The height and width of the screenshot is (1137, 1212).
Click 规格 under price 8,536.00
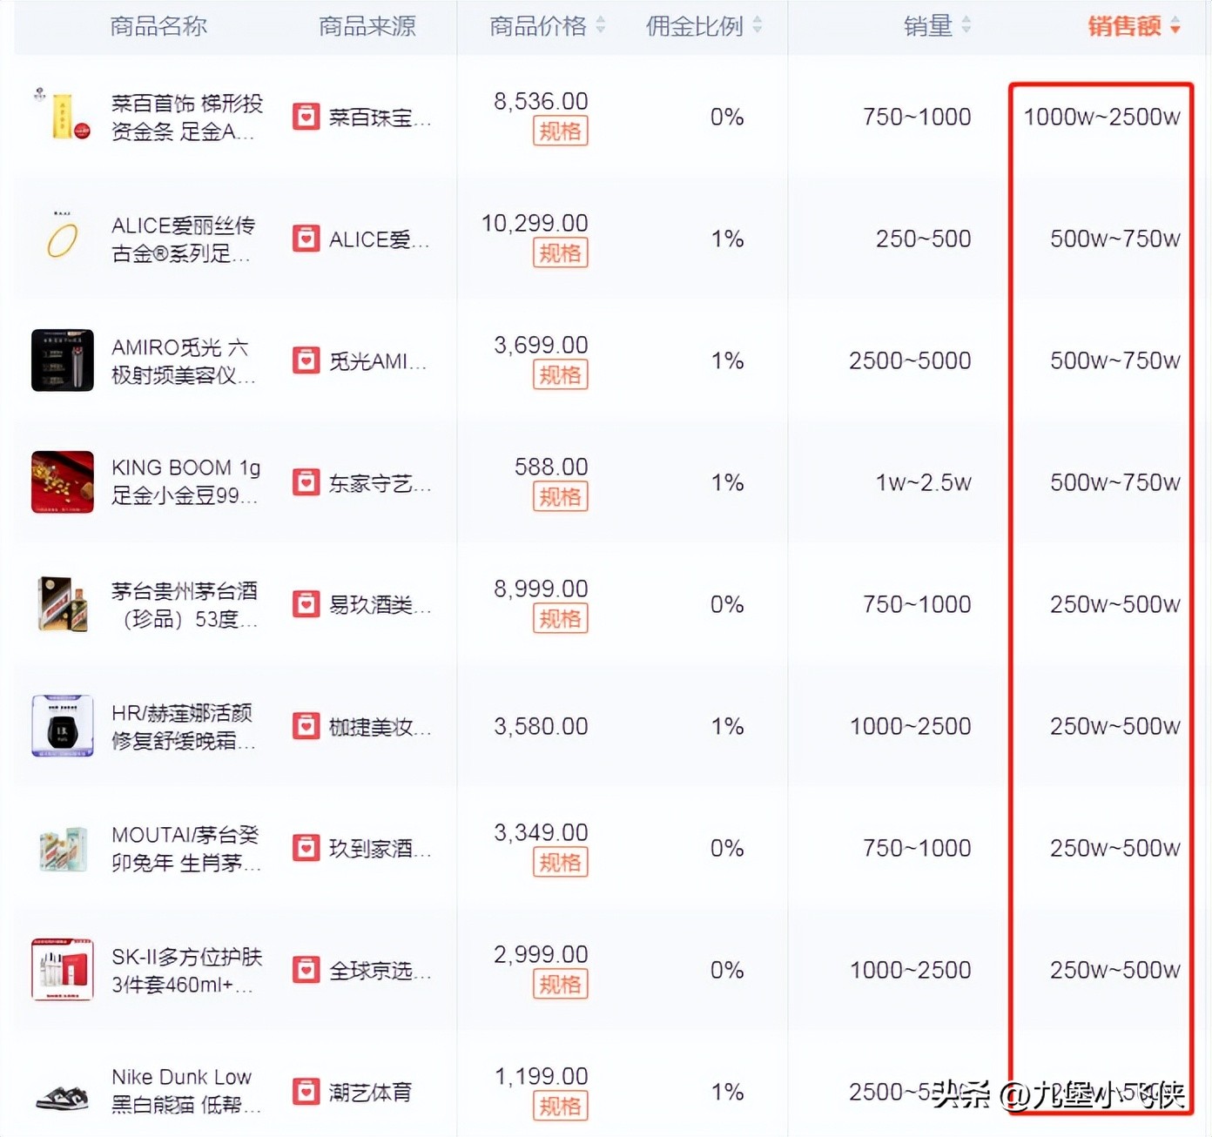click(560, 131)
